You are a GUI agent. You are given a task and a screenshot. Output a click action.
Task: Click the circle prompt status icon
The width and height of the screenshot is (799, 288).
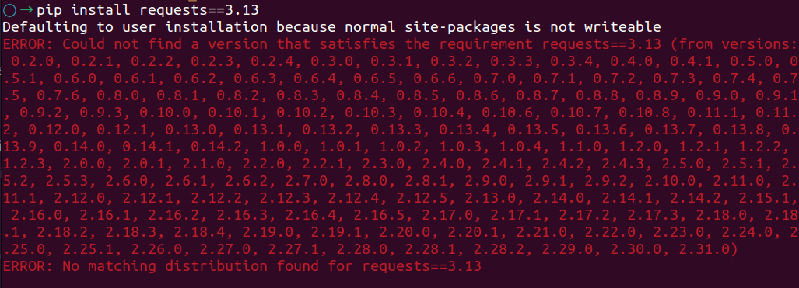pyautogui.click(x=9, y=9)
